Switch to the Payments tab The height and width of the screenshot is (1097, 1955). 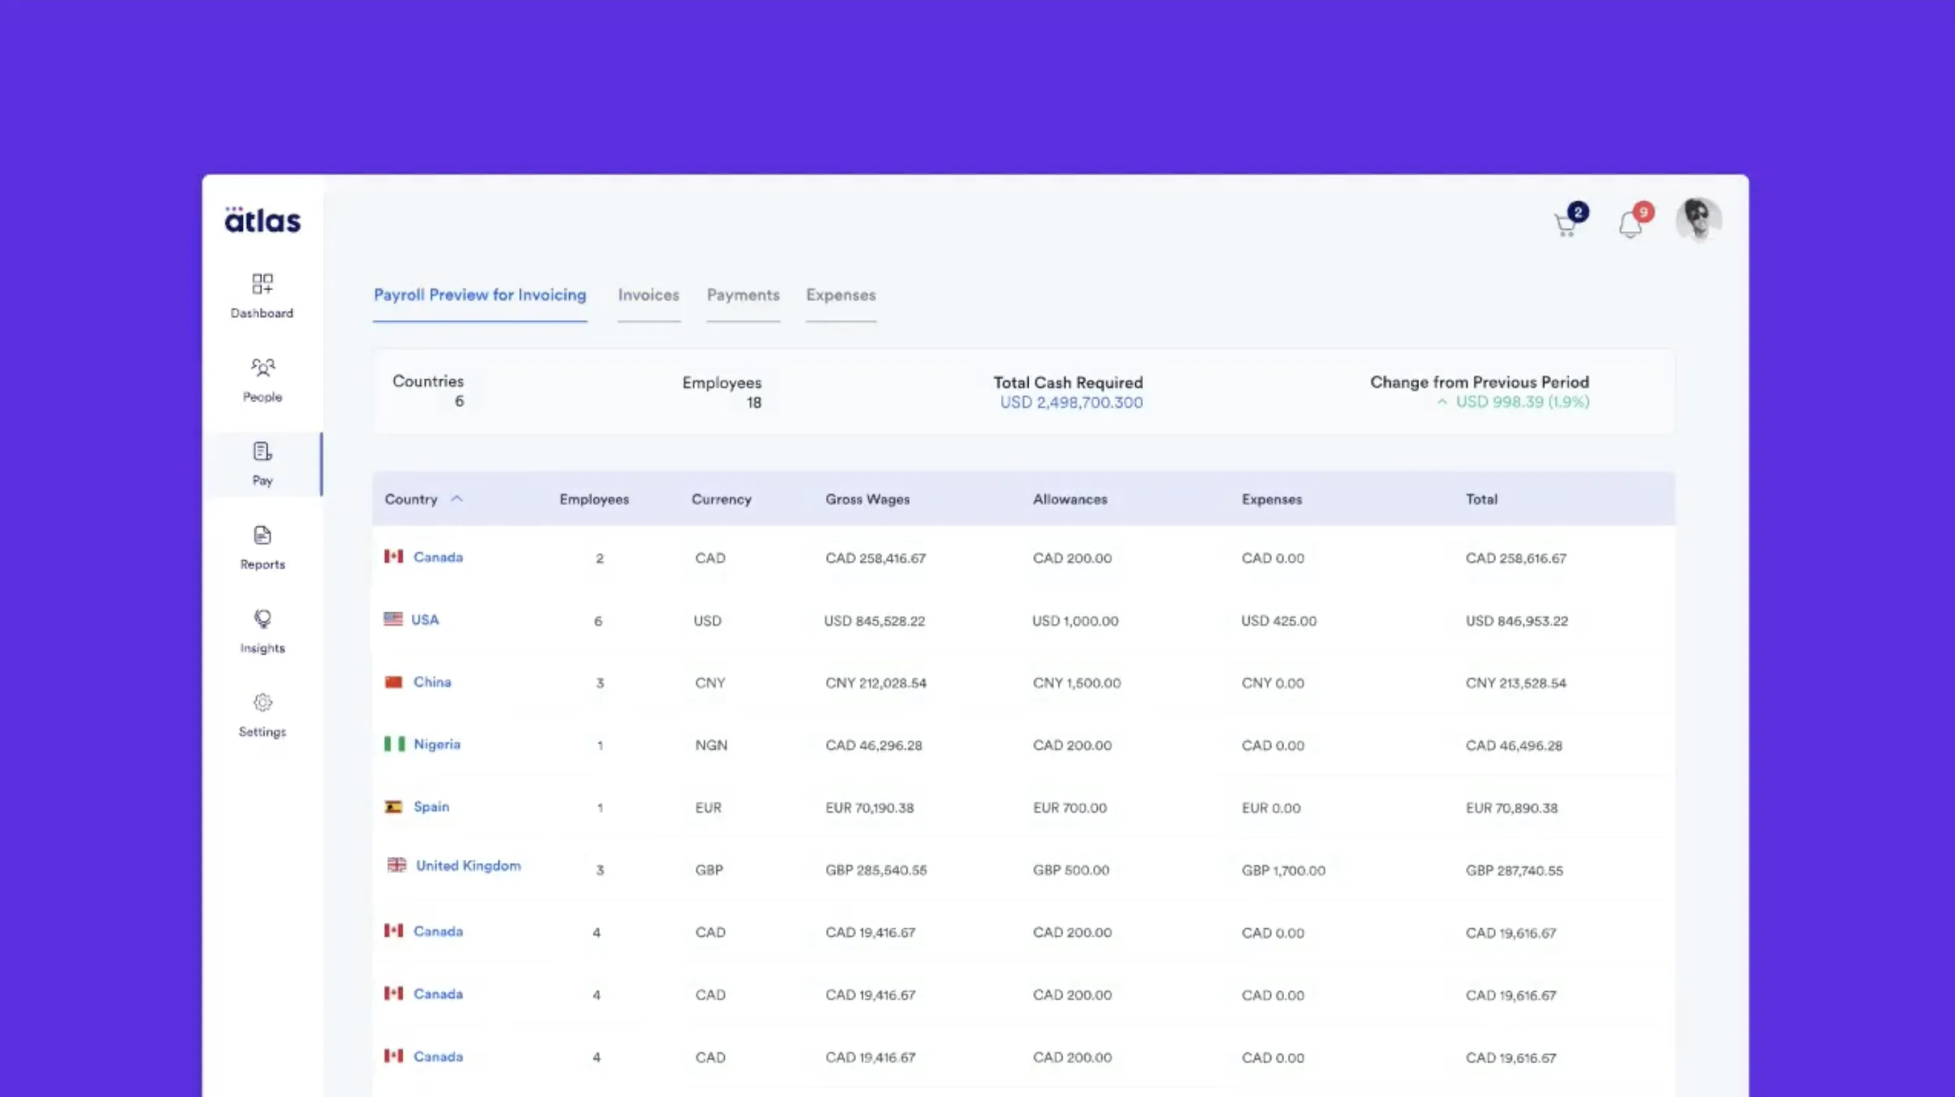[743, 295]
